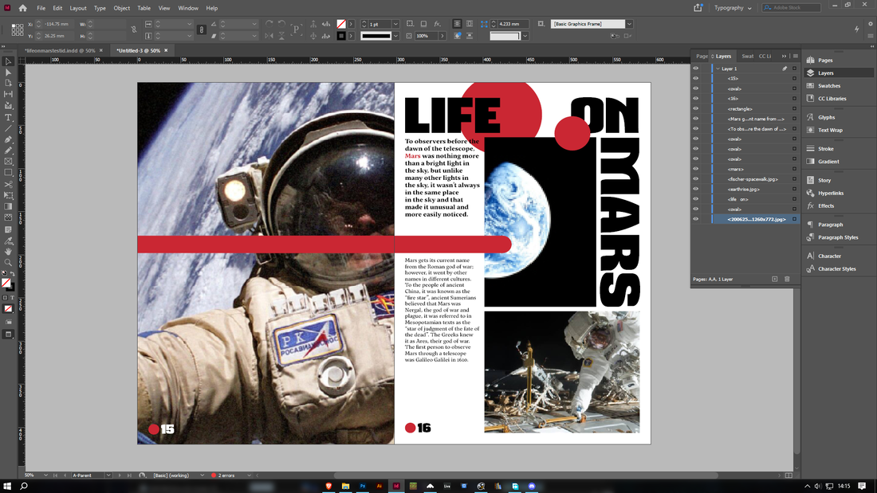Activate the Zoom tool

[9, 263]
